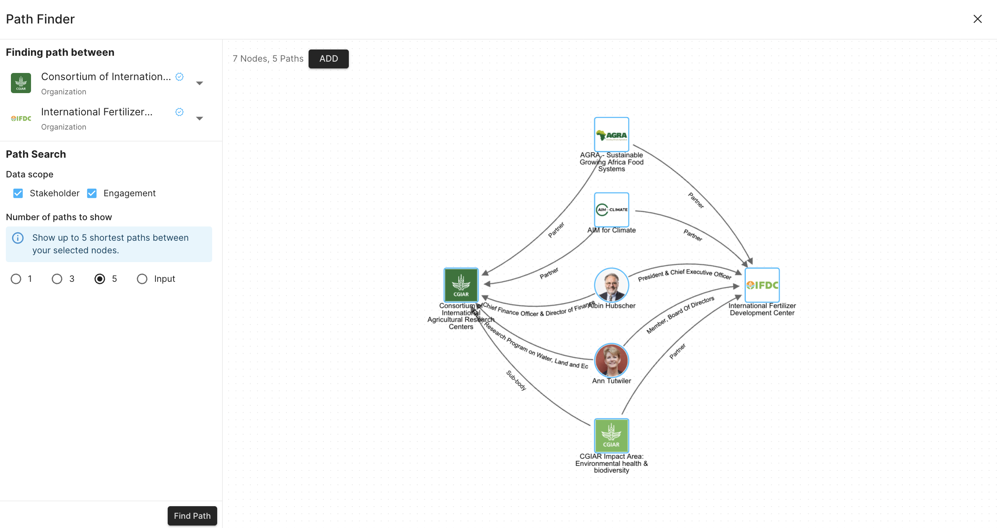Select the 3 paths radio option

(57, 279)
